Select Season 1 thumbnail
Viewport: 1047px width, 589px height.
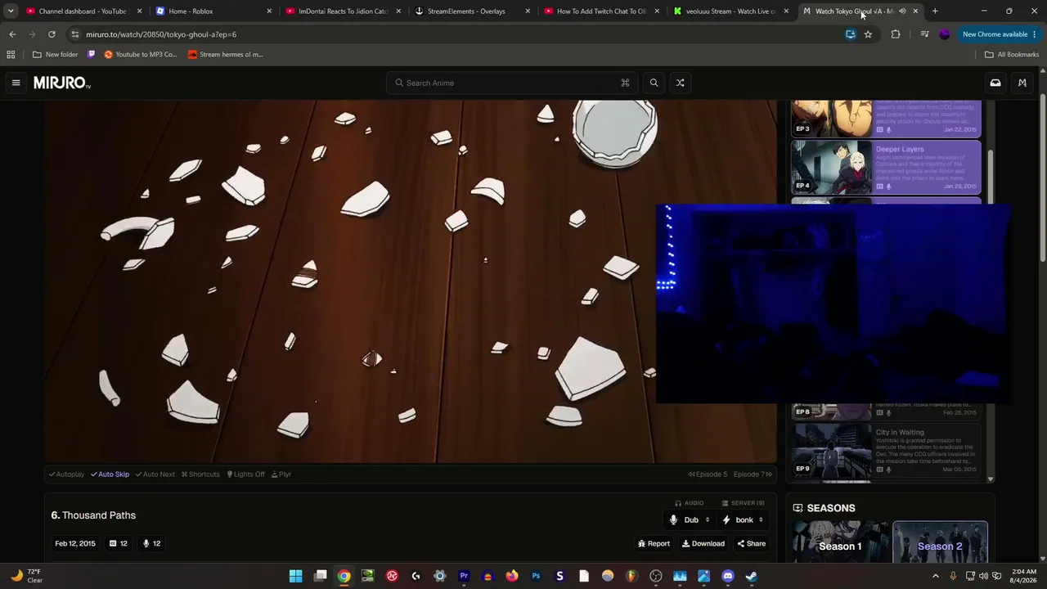(841, 542)
